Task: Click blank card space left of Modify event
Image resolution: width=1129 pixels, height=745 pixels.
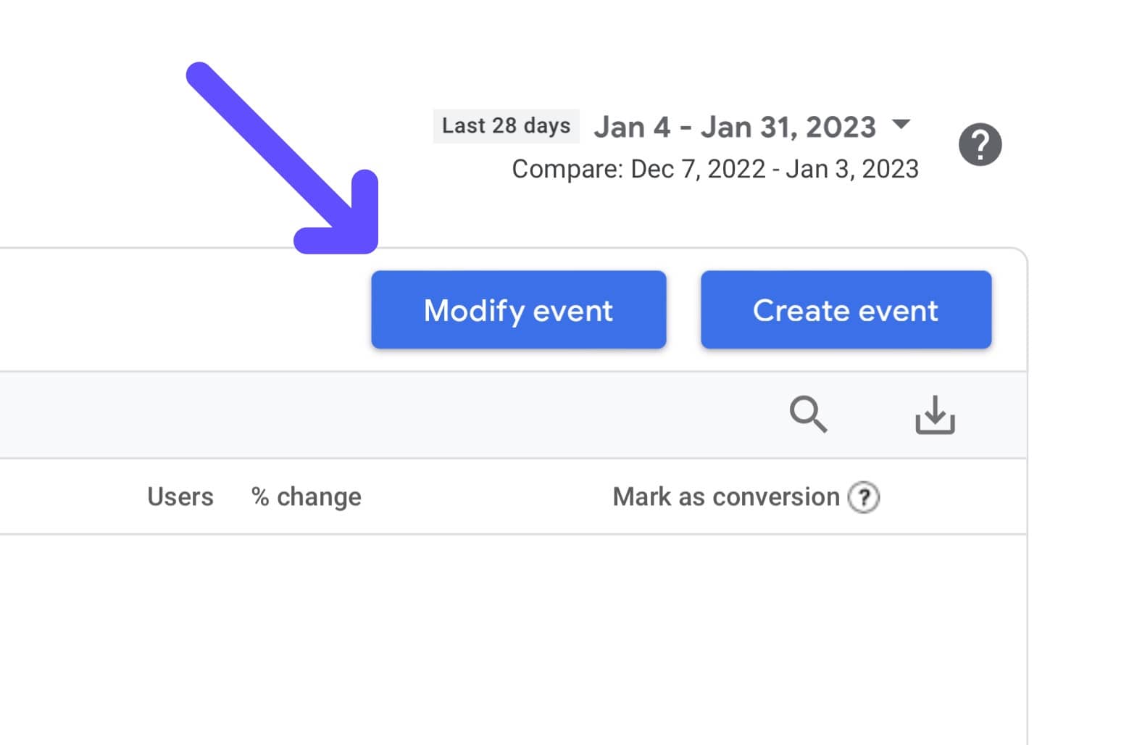Action: coord(181,310)
